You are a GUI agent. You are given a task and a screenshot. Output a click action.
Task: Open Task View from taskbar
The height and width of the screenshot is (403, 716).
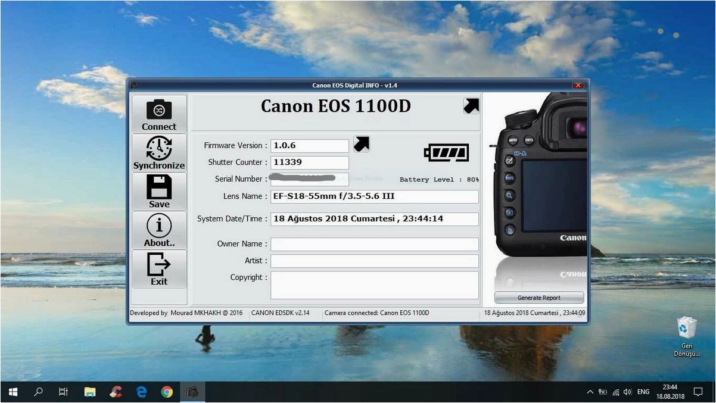coord(64,392)
